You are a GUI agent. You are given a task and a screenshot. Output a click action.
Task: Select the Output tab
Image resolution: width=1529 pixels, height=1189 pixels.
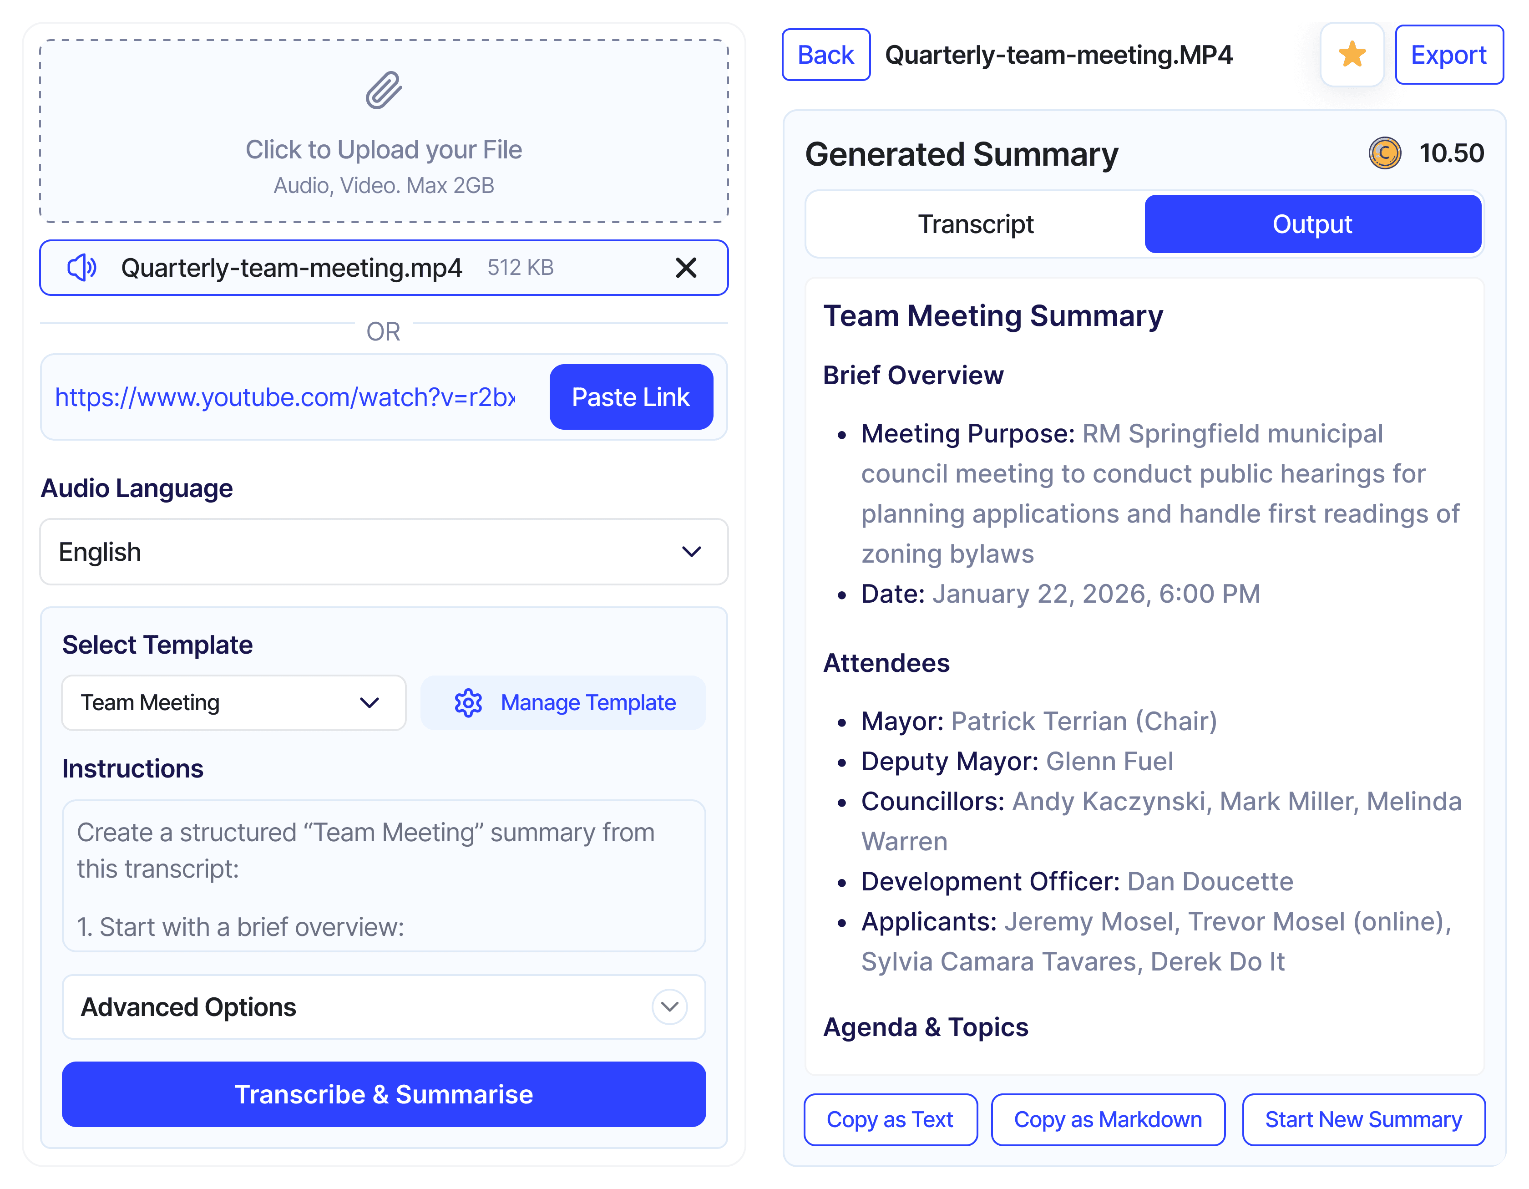point(1312,224)
